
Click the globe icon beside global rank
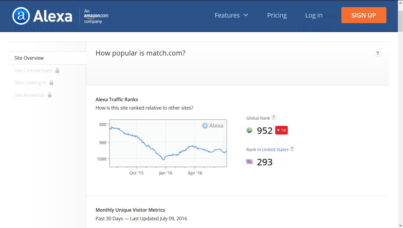(249, 130)
